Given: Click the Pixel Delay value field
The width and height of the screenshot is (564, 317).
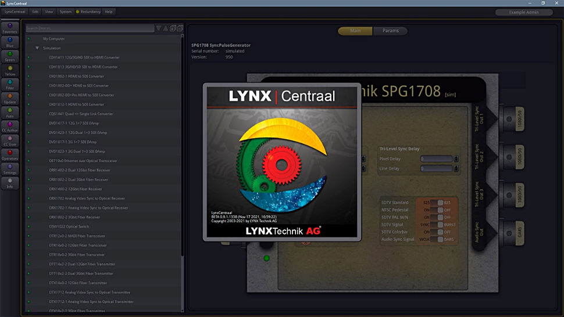Looking at the screenshot, I should coord(436,158).
